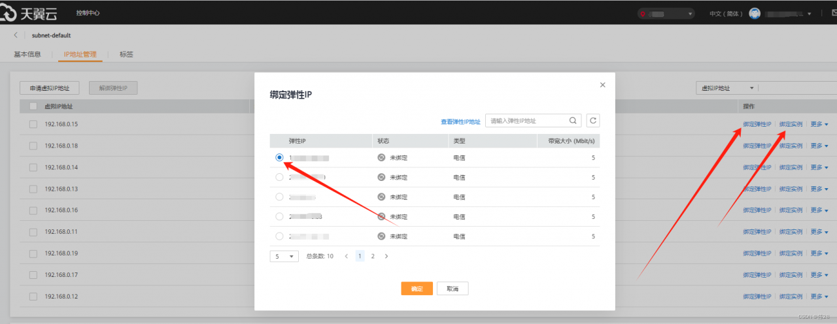The image size is (837, 324).
Task: Go to next page arrow in pagination
Action: 386,256
